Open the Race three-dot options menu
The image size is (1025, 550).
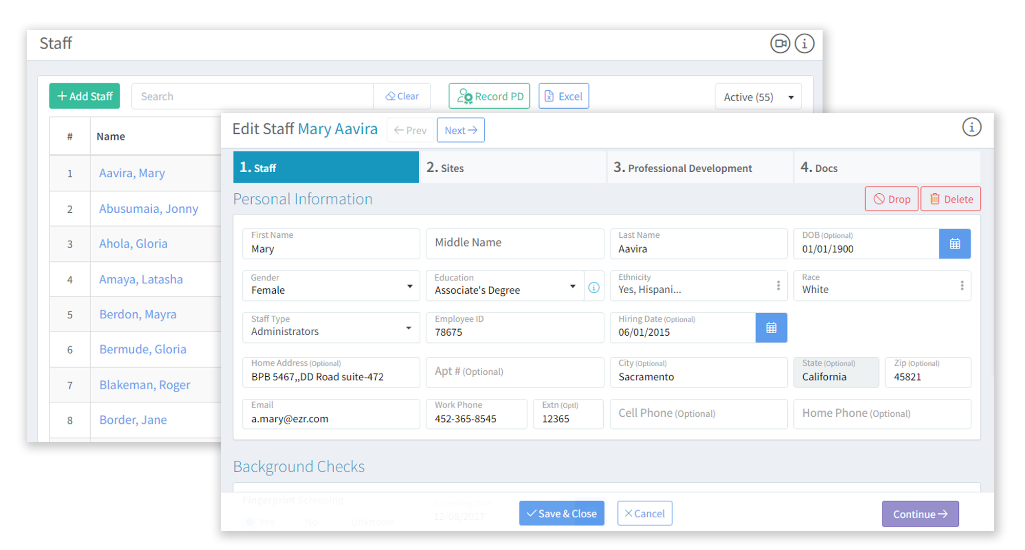(961, 286)
